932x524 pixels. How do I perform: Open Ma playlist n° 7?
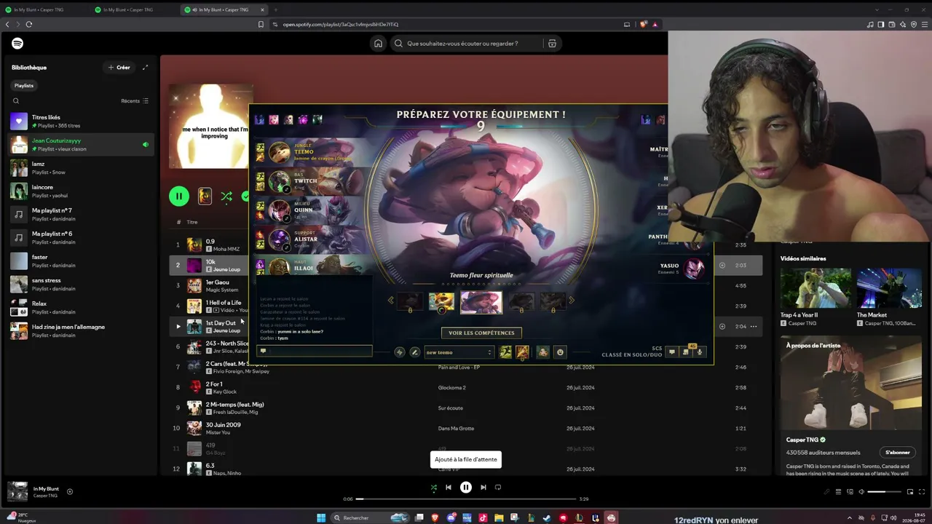coord(82,214)
